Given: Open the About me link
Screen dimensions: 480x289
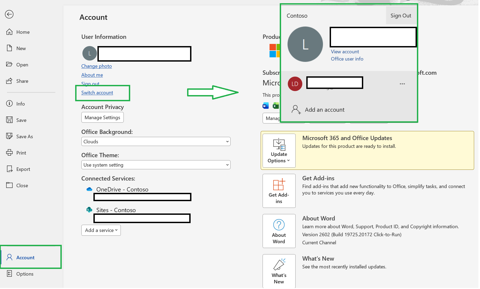Looking at the screenshot, I should (x=92, y=75).
